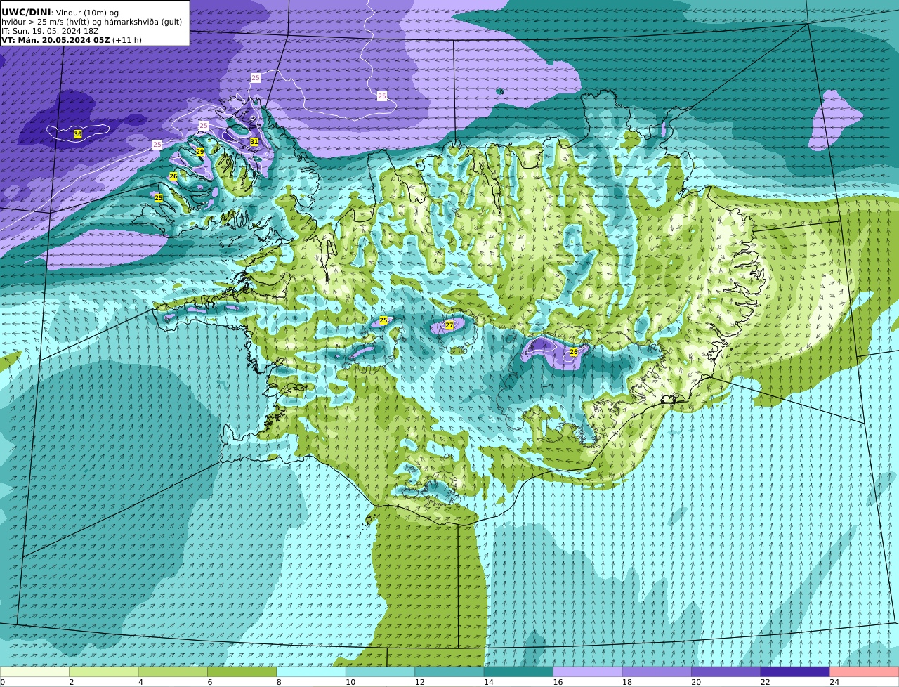Click the legend tick label 16

coord(558,682)
